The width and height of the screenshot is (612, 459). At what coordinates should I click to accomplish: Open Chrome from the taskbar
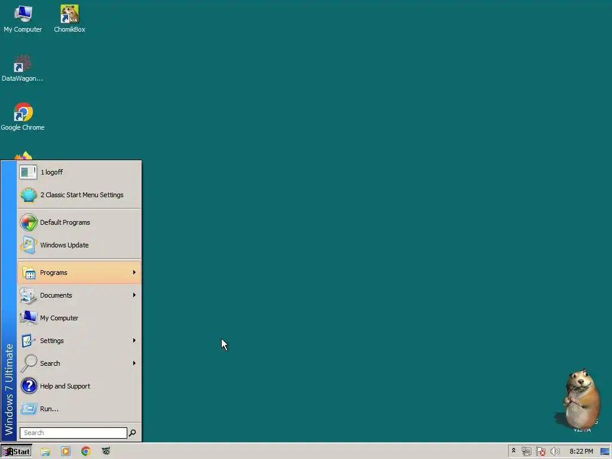[x=86, y=452]
